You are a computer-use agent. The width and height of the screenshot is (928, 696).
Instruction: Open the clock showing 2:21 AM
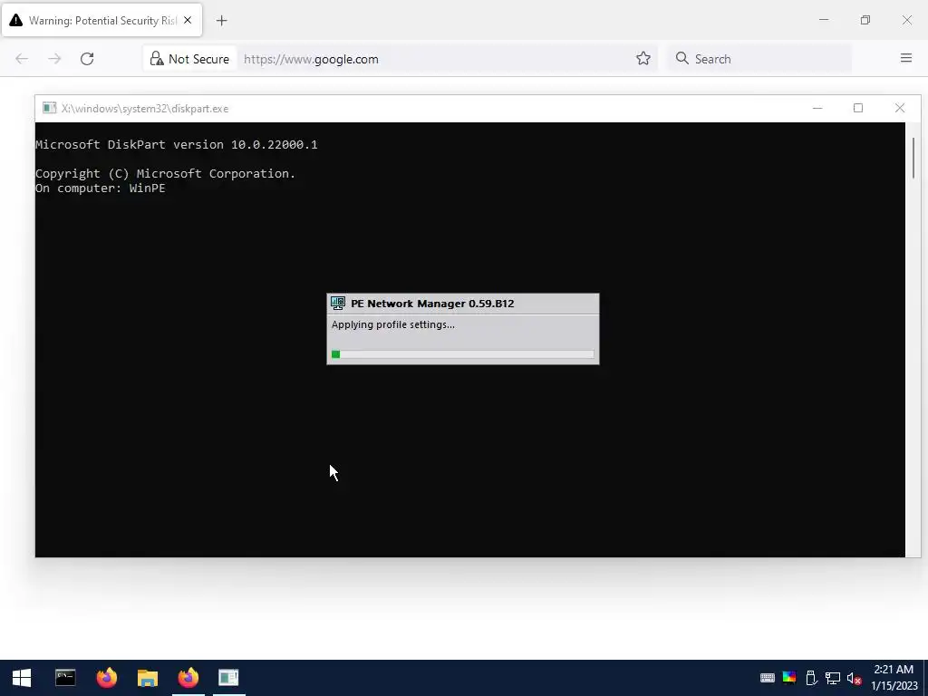click(894, 678)
